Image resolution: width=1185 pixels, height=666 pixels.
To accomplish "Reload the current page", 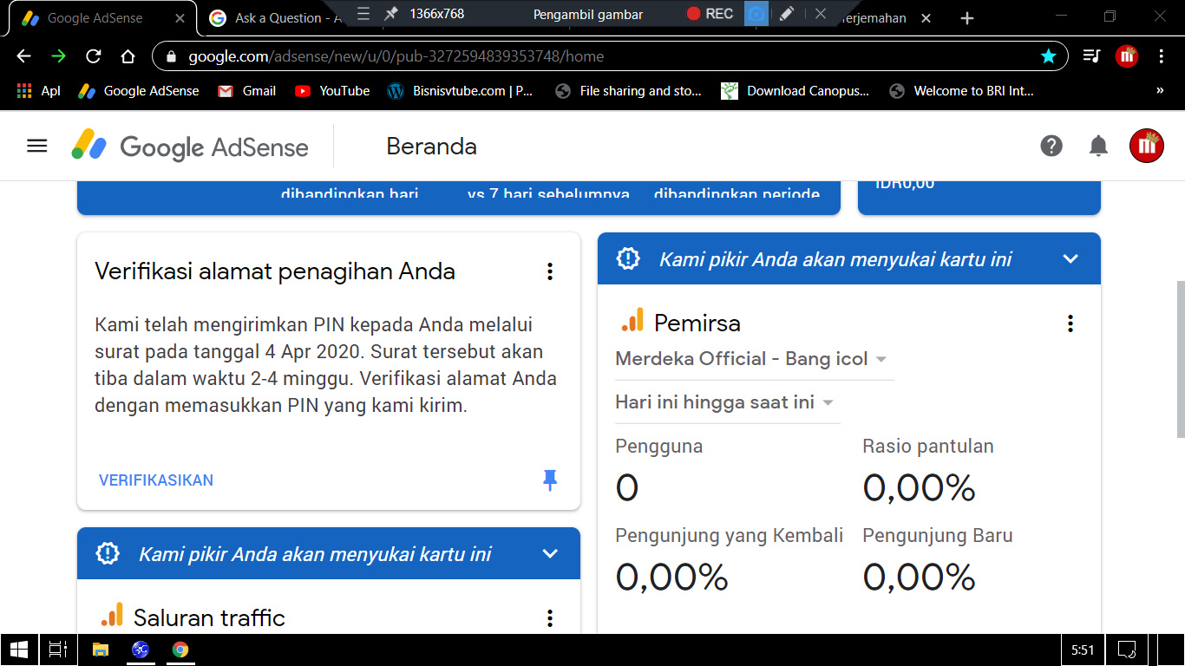I will 93,56.
